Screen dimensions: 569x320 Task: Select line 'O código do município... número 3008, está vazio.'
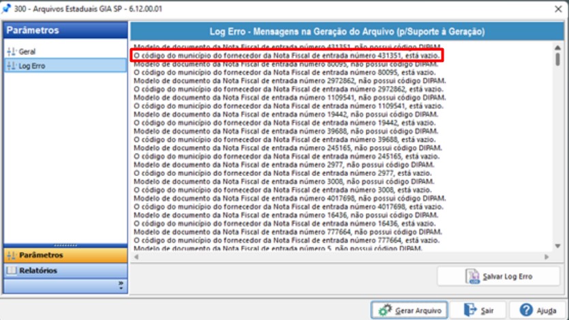coord(283,190)
